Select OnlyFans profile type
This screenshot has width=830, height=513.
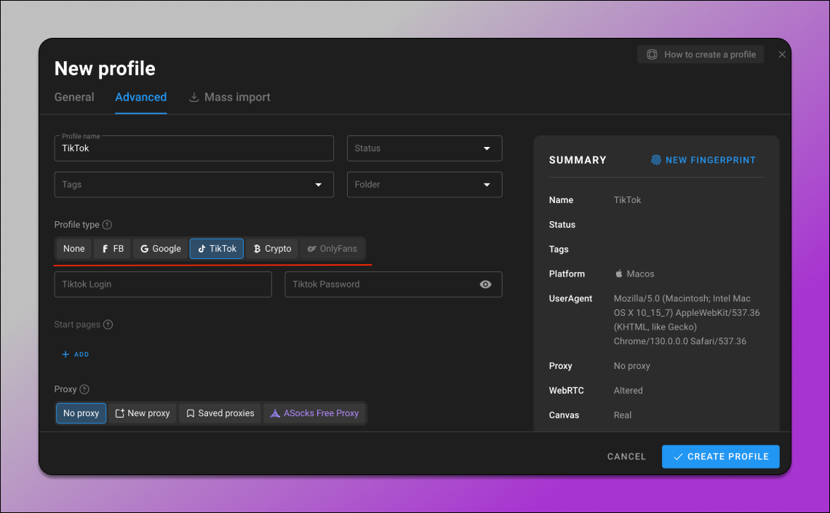[x=332, y=249]
